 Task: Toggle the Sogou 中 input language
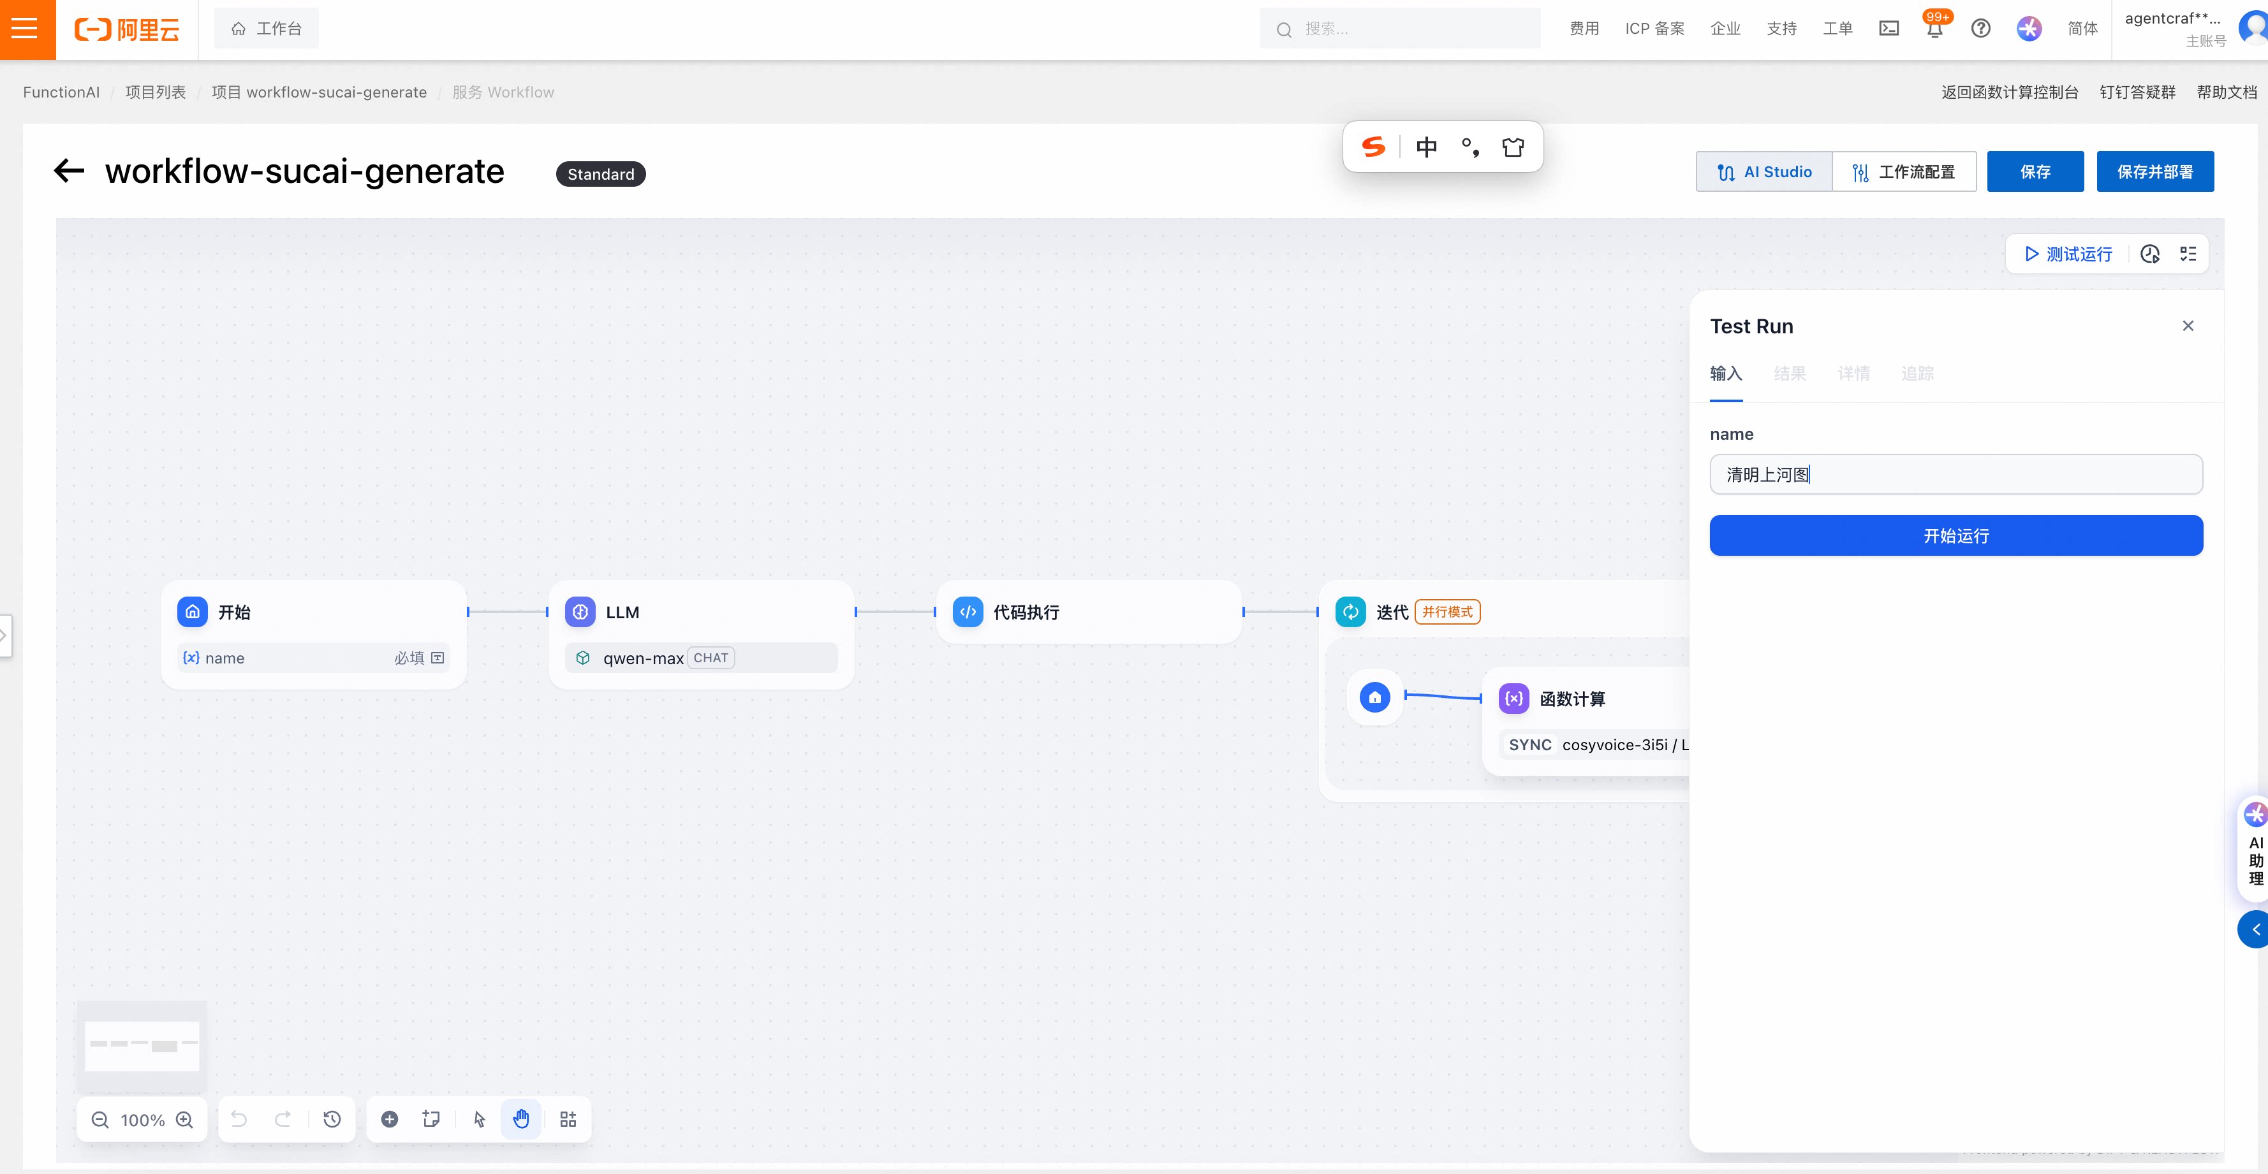1426,147
